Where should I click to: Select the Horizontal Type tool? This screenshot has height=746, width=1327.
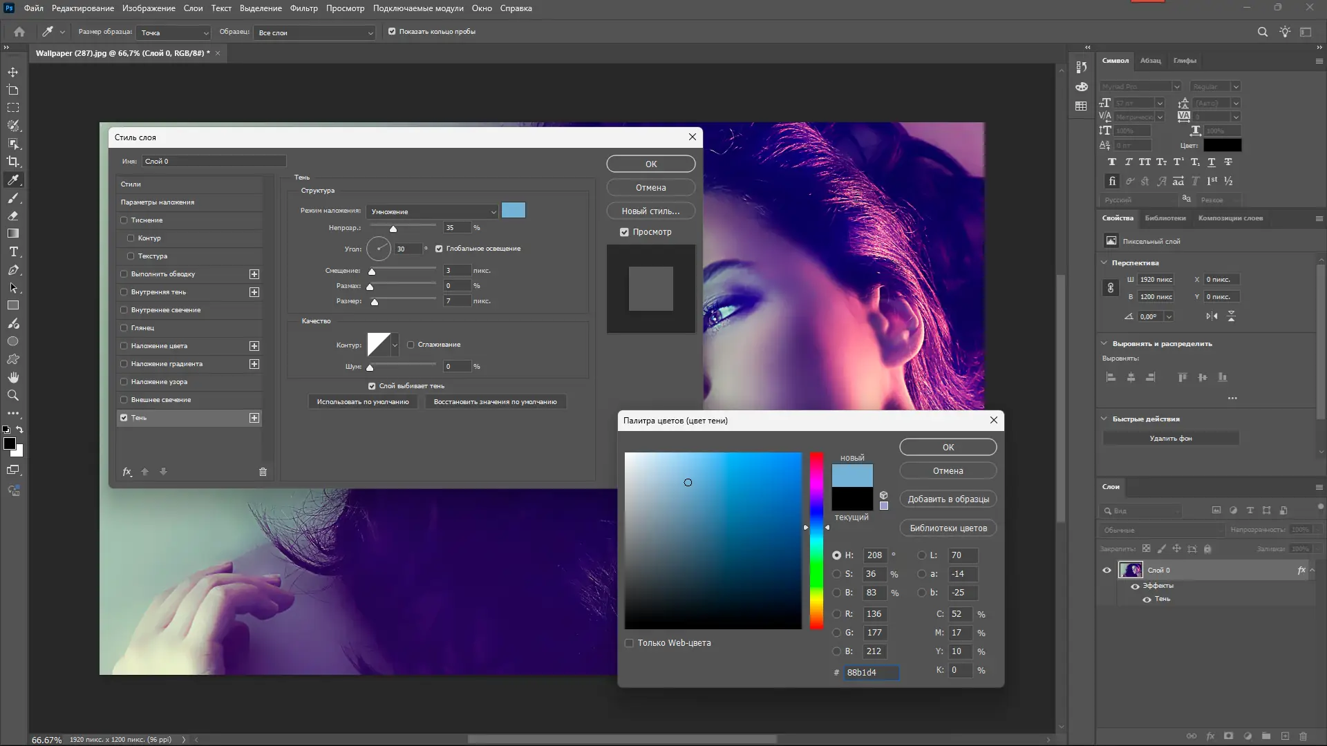(x=13, y=251)
